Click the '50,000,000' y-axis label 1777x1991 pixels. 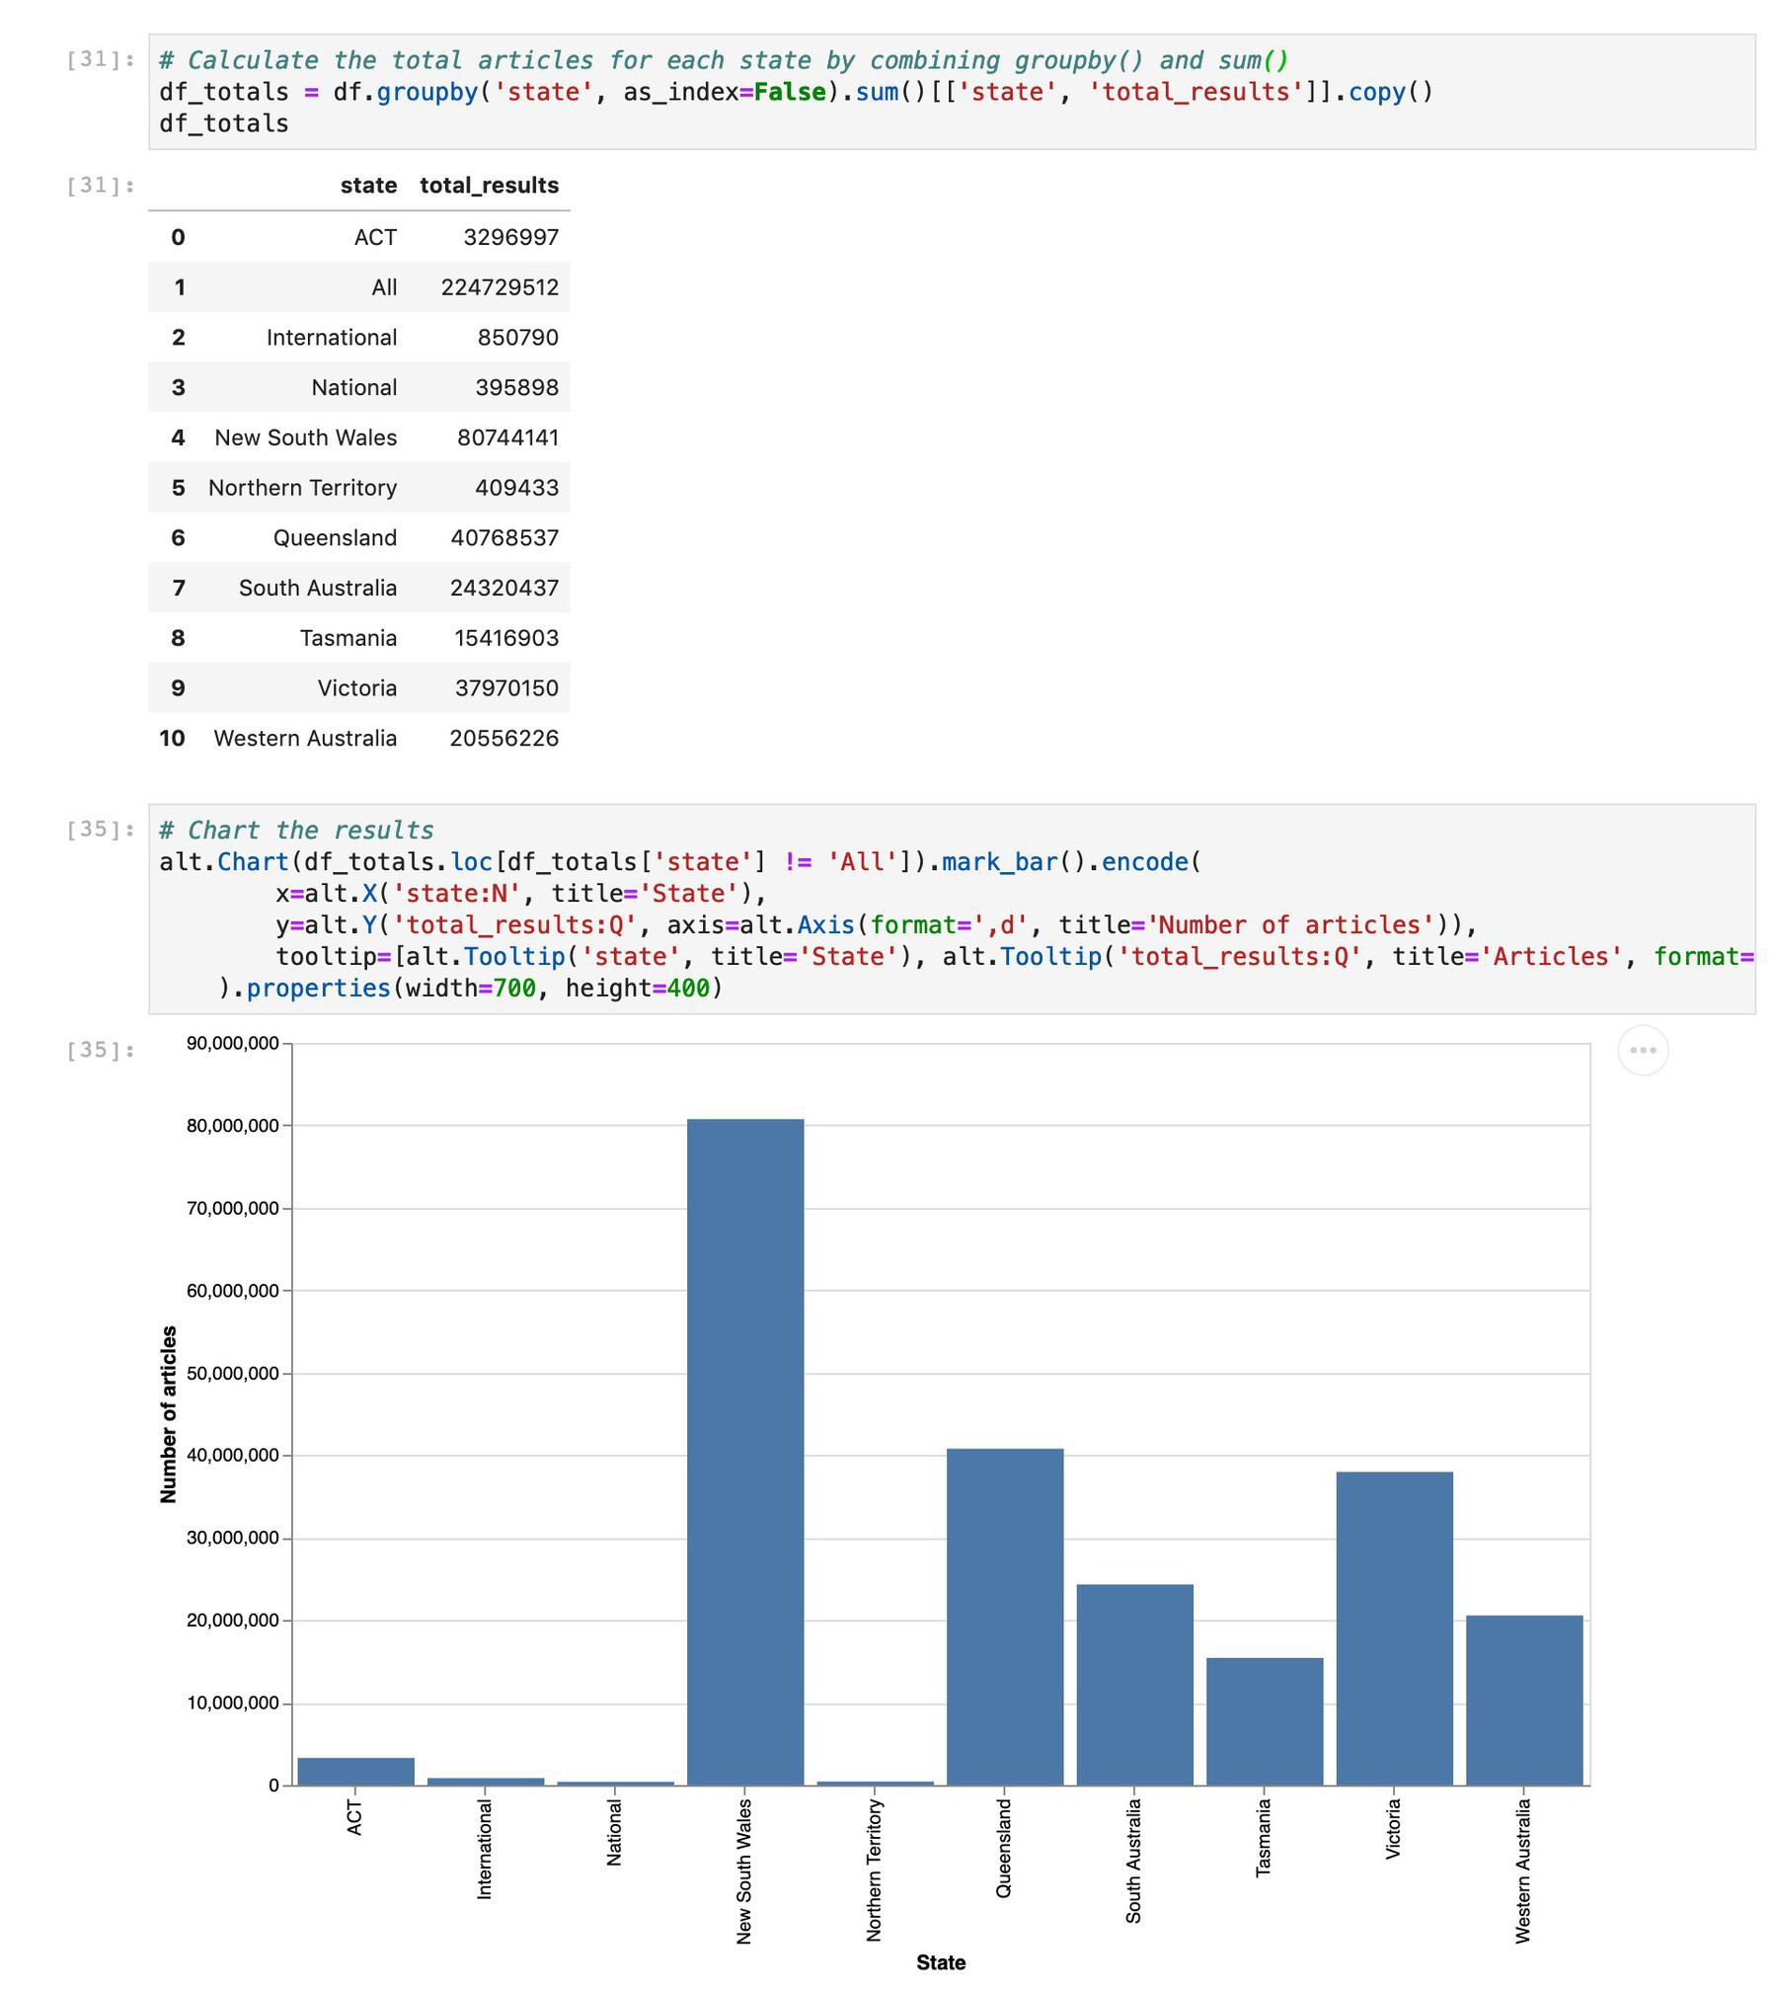[x=232, y=1373]
